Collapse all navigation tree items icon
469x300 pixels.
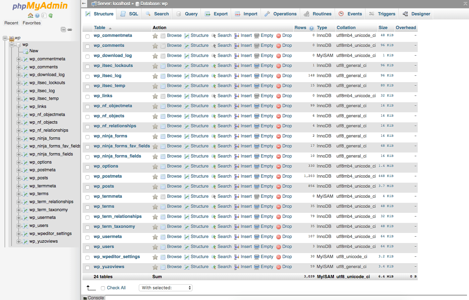[63, 29]
